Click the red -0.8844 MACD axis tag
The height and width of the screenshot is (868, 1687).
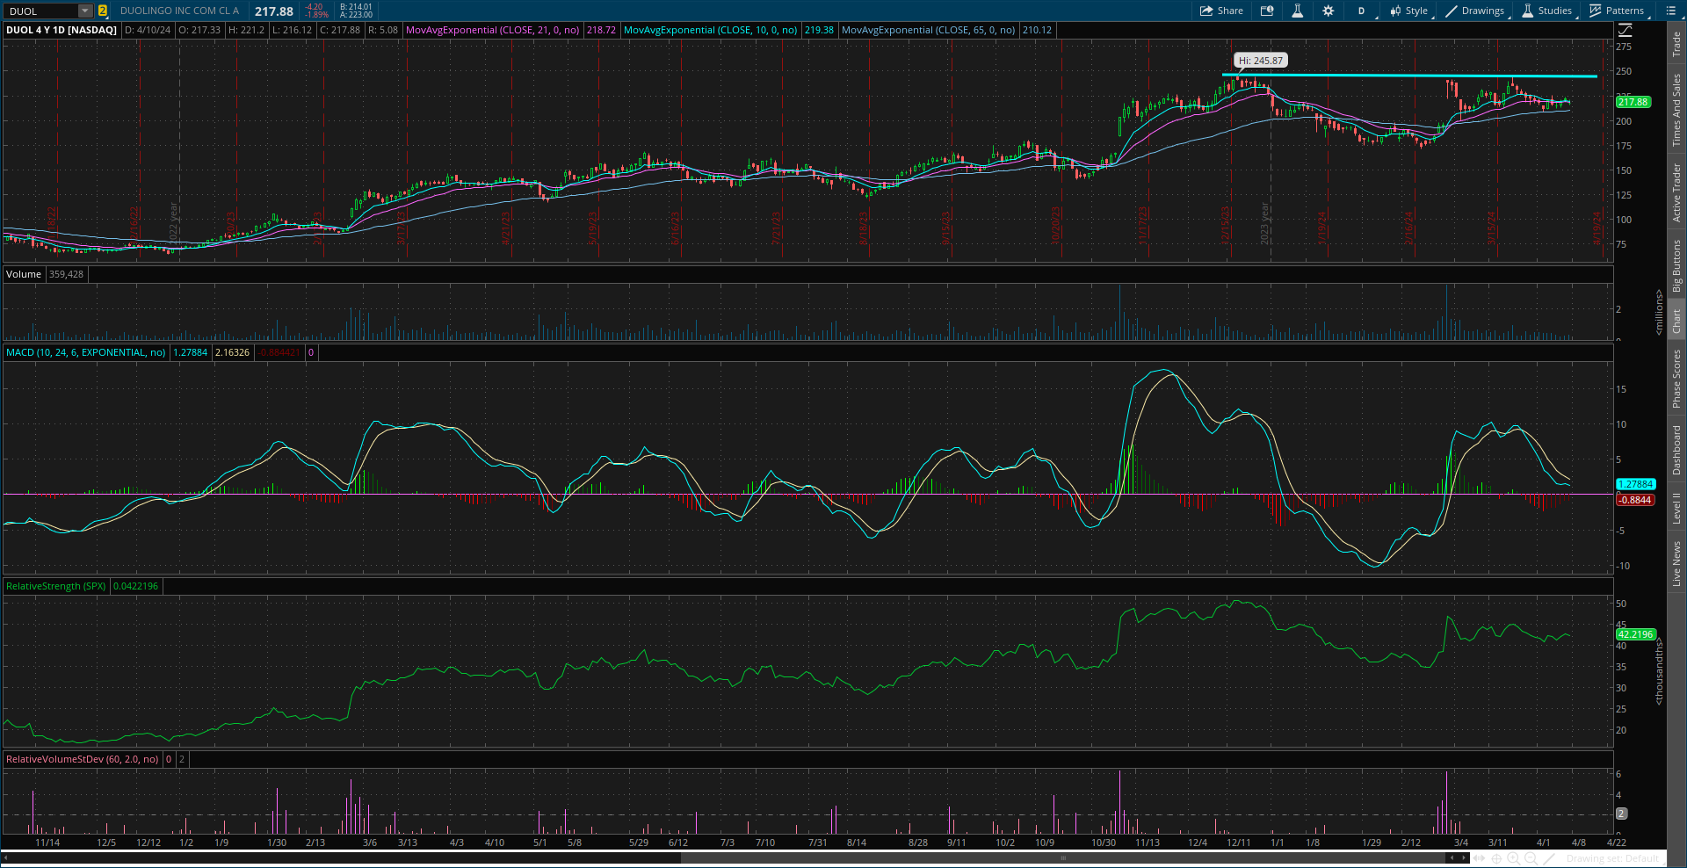point(1635,500)
